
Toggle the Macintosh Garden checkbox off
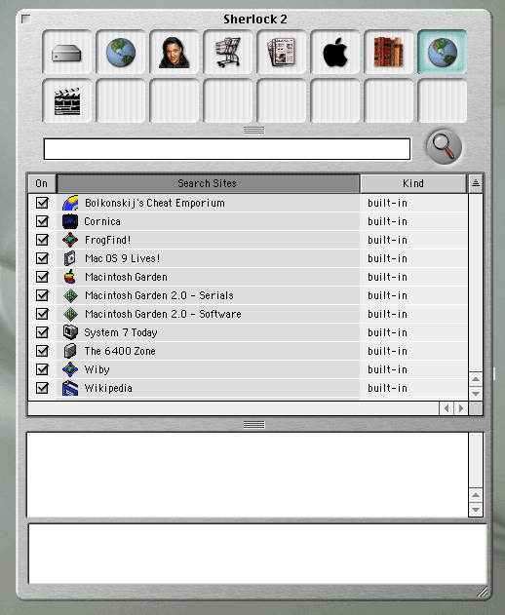point(42,277)
